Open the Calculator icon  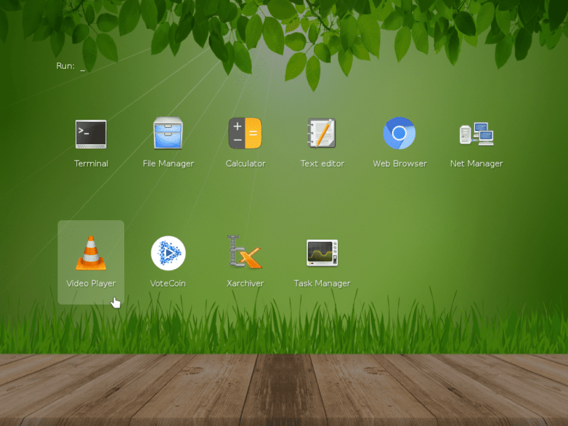245,134
